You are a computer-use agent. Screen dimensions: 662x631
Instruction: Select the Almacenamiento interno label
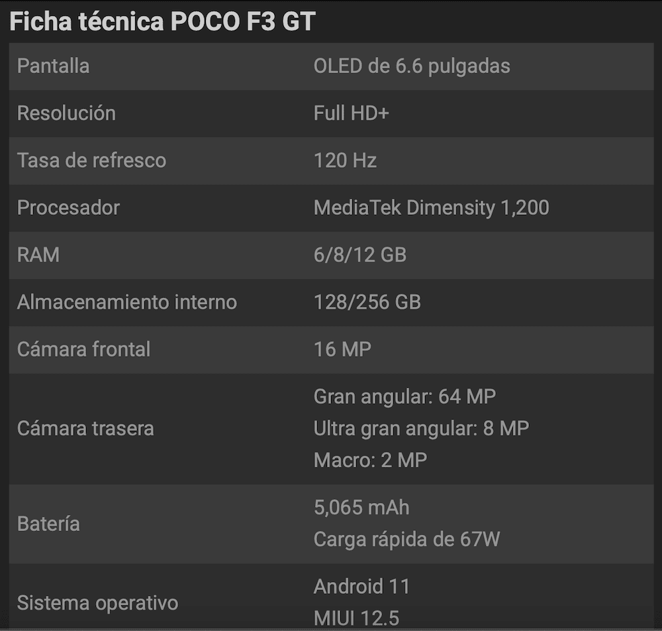127,302
